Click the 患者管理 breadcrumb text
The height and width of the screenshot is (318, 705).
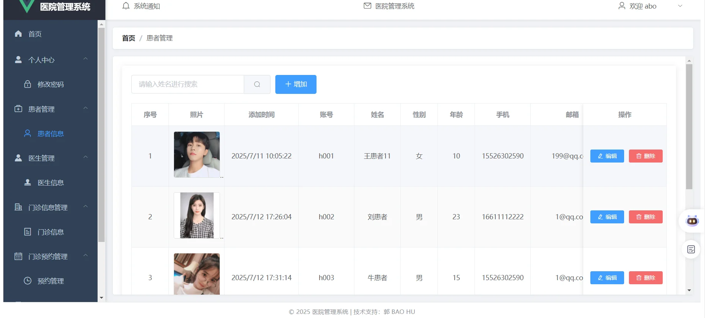coord(160,38)
